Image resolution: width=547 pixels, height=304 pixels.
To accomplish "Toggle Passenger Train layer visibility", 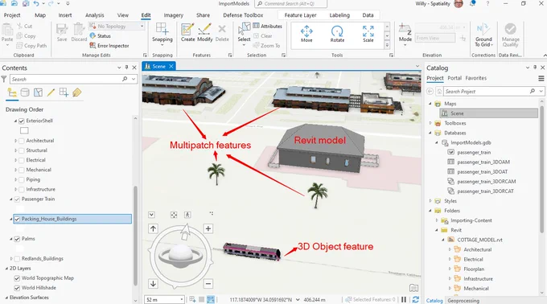I will coord(17,199).
